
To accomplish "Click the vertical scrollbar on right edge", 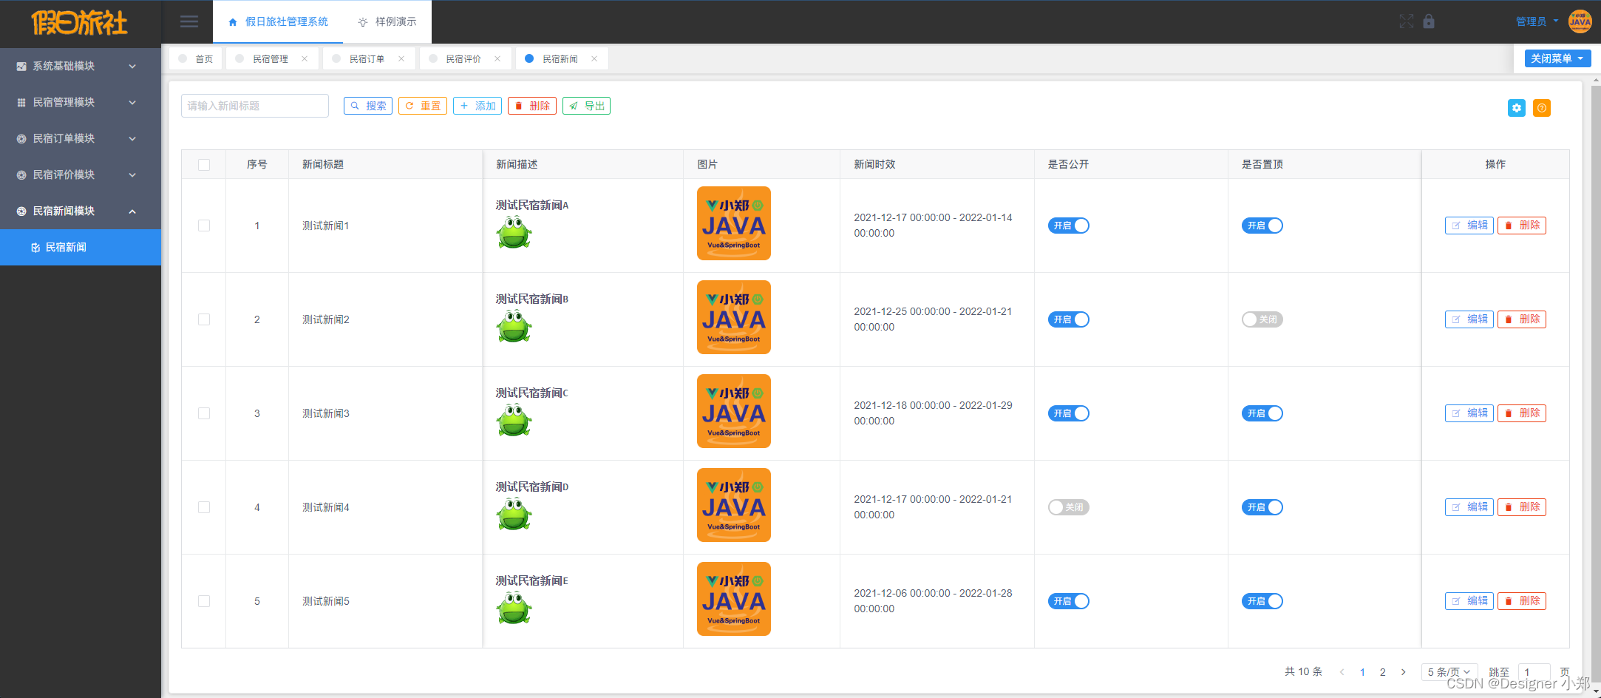I will point(1596,384).
